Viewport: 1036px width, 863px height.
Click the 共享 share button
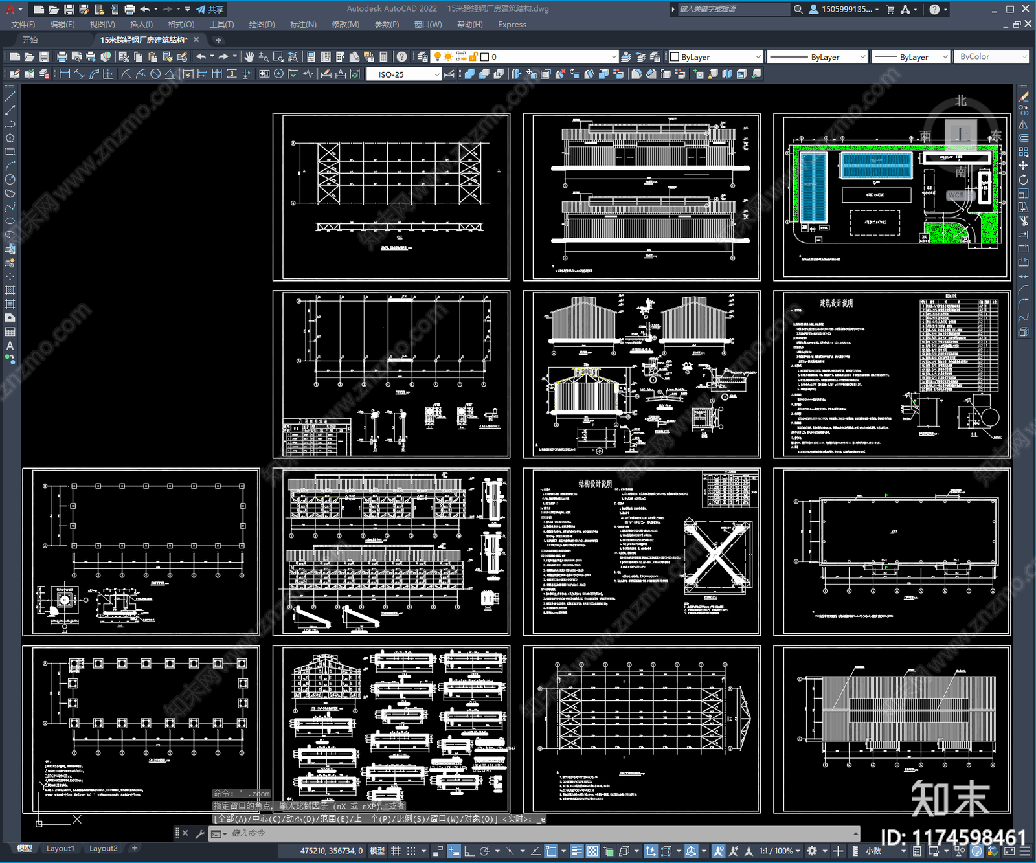(210, 9)
